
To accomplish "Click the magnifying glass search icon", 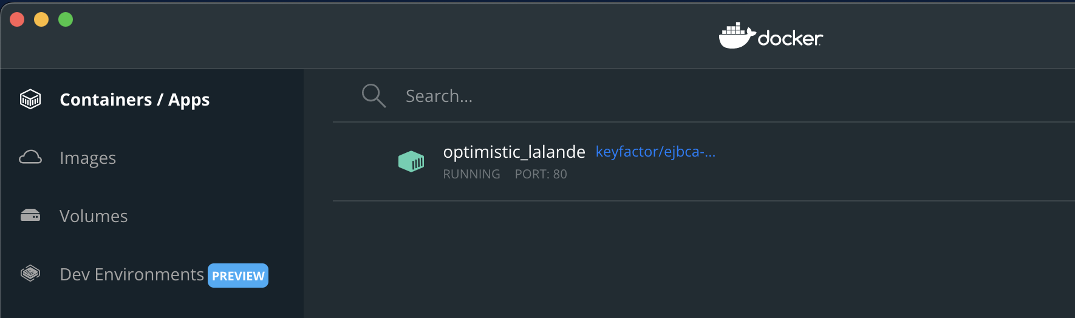I will pos(374,96).
